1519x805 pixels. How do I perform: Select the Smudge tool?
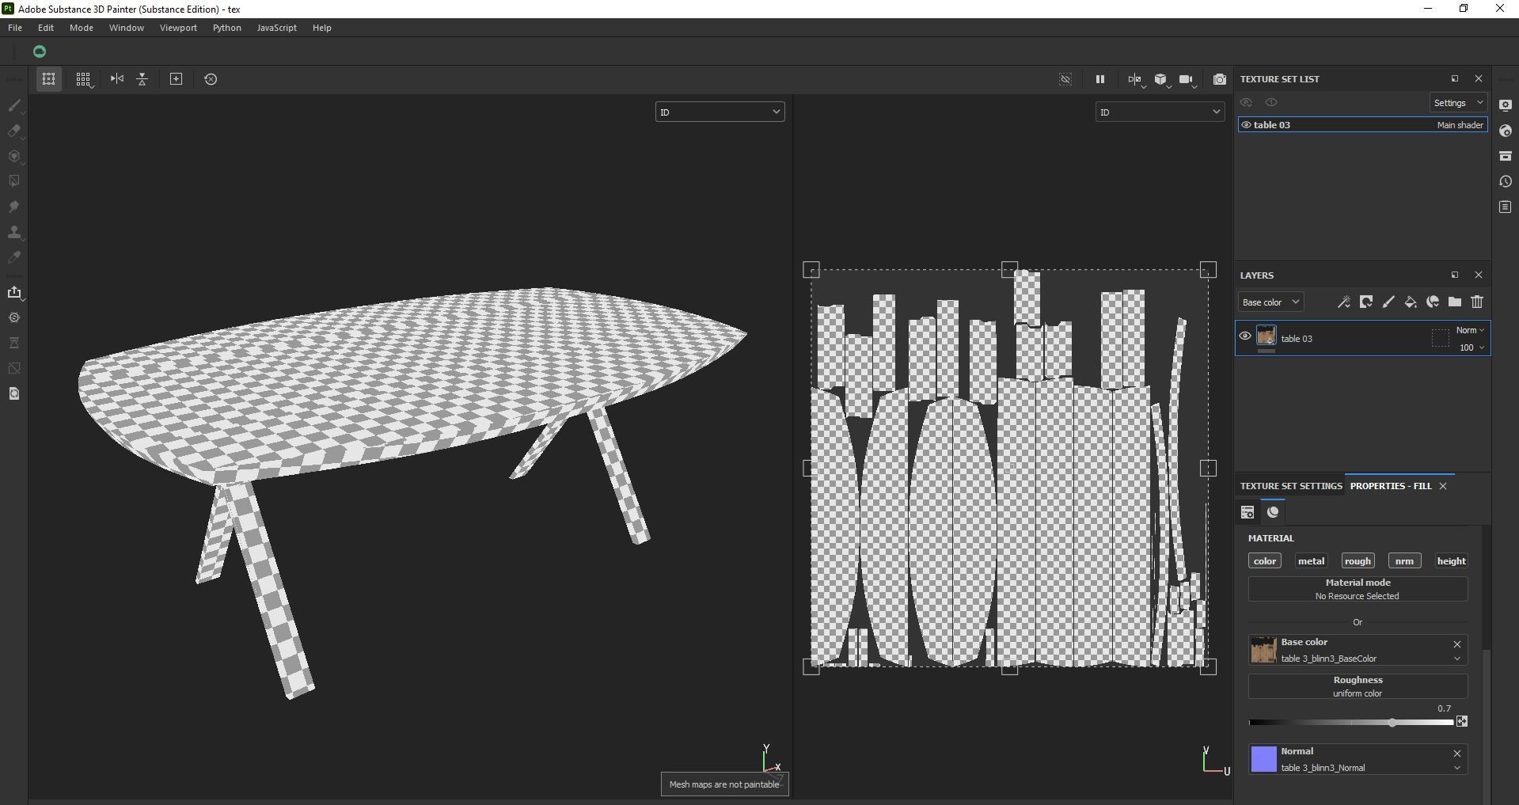(14, 207)
